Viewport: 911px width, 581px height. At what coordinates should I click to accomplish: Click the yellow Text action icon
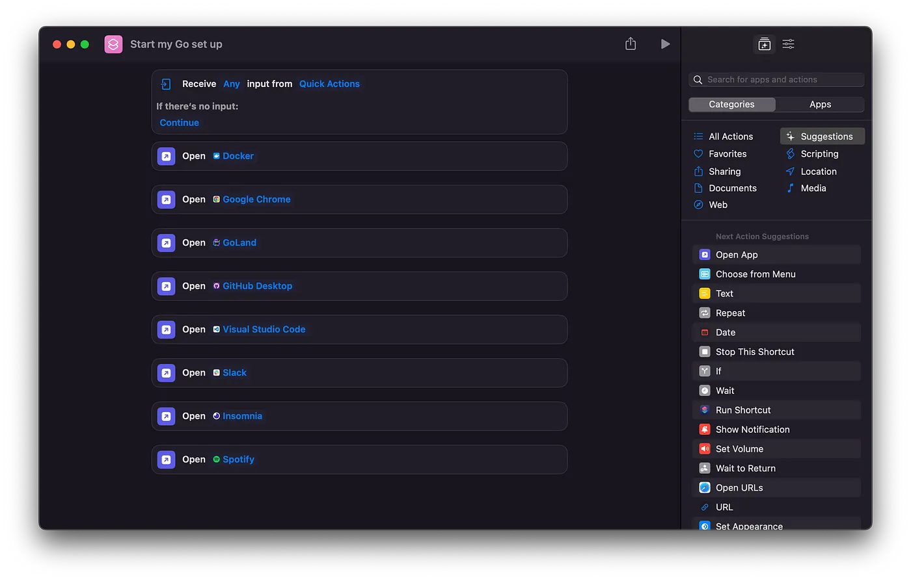(705, 294)
